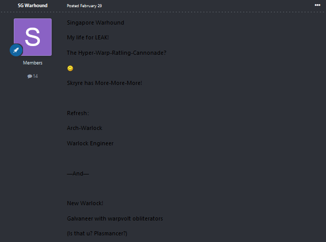Click the "Skryre has More-More-More!" line
This screenshot has height=242, width=326.
click(104, 83)
